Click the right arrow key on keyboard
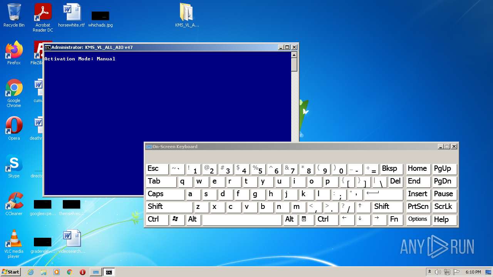Viewport: 493px width, 277px height. (379, 219)
